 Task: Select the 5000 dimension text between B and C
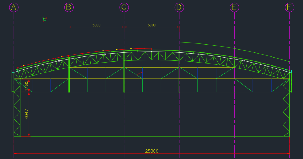pos(96,25)
